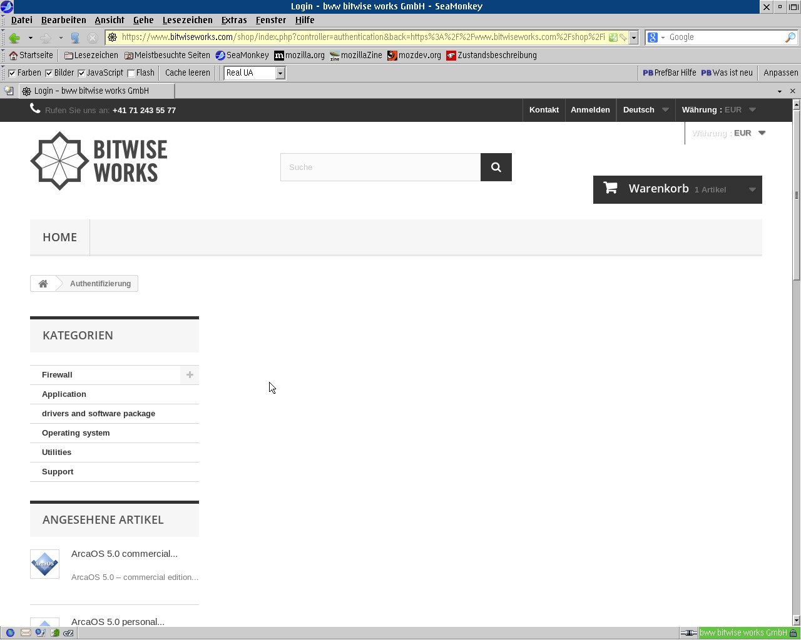Viewport: 801px width, 640px height.
Task: Click the Reload page icon
Action: [x=75, y=37]
